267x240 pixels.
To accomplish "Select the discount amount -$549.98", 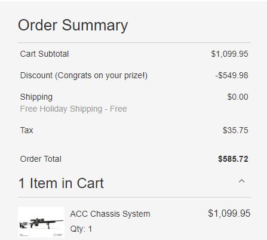I will (232, 75).
